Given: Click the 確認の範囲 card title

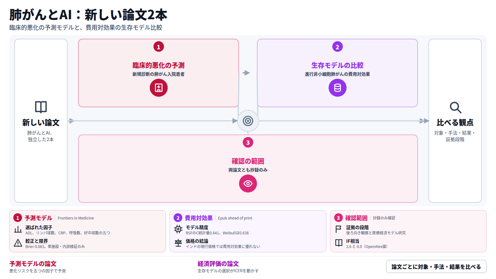Looking at the screenshot, I should 248,161.
